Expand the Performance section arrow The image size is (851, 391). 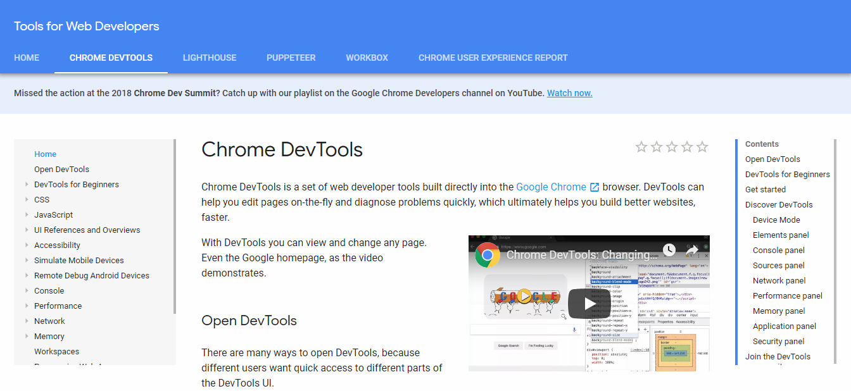tap(27, 306)
